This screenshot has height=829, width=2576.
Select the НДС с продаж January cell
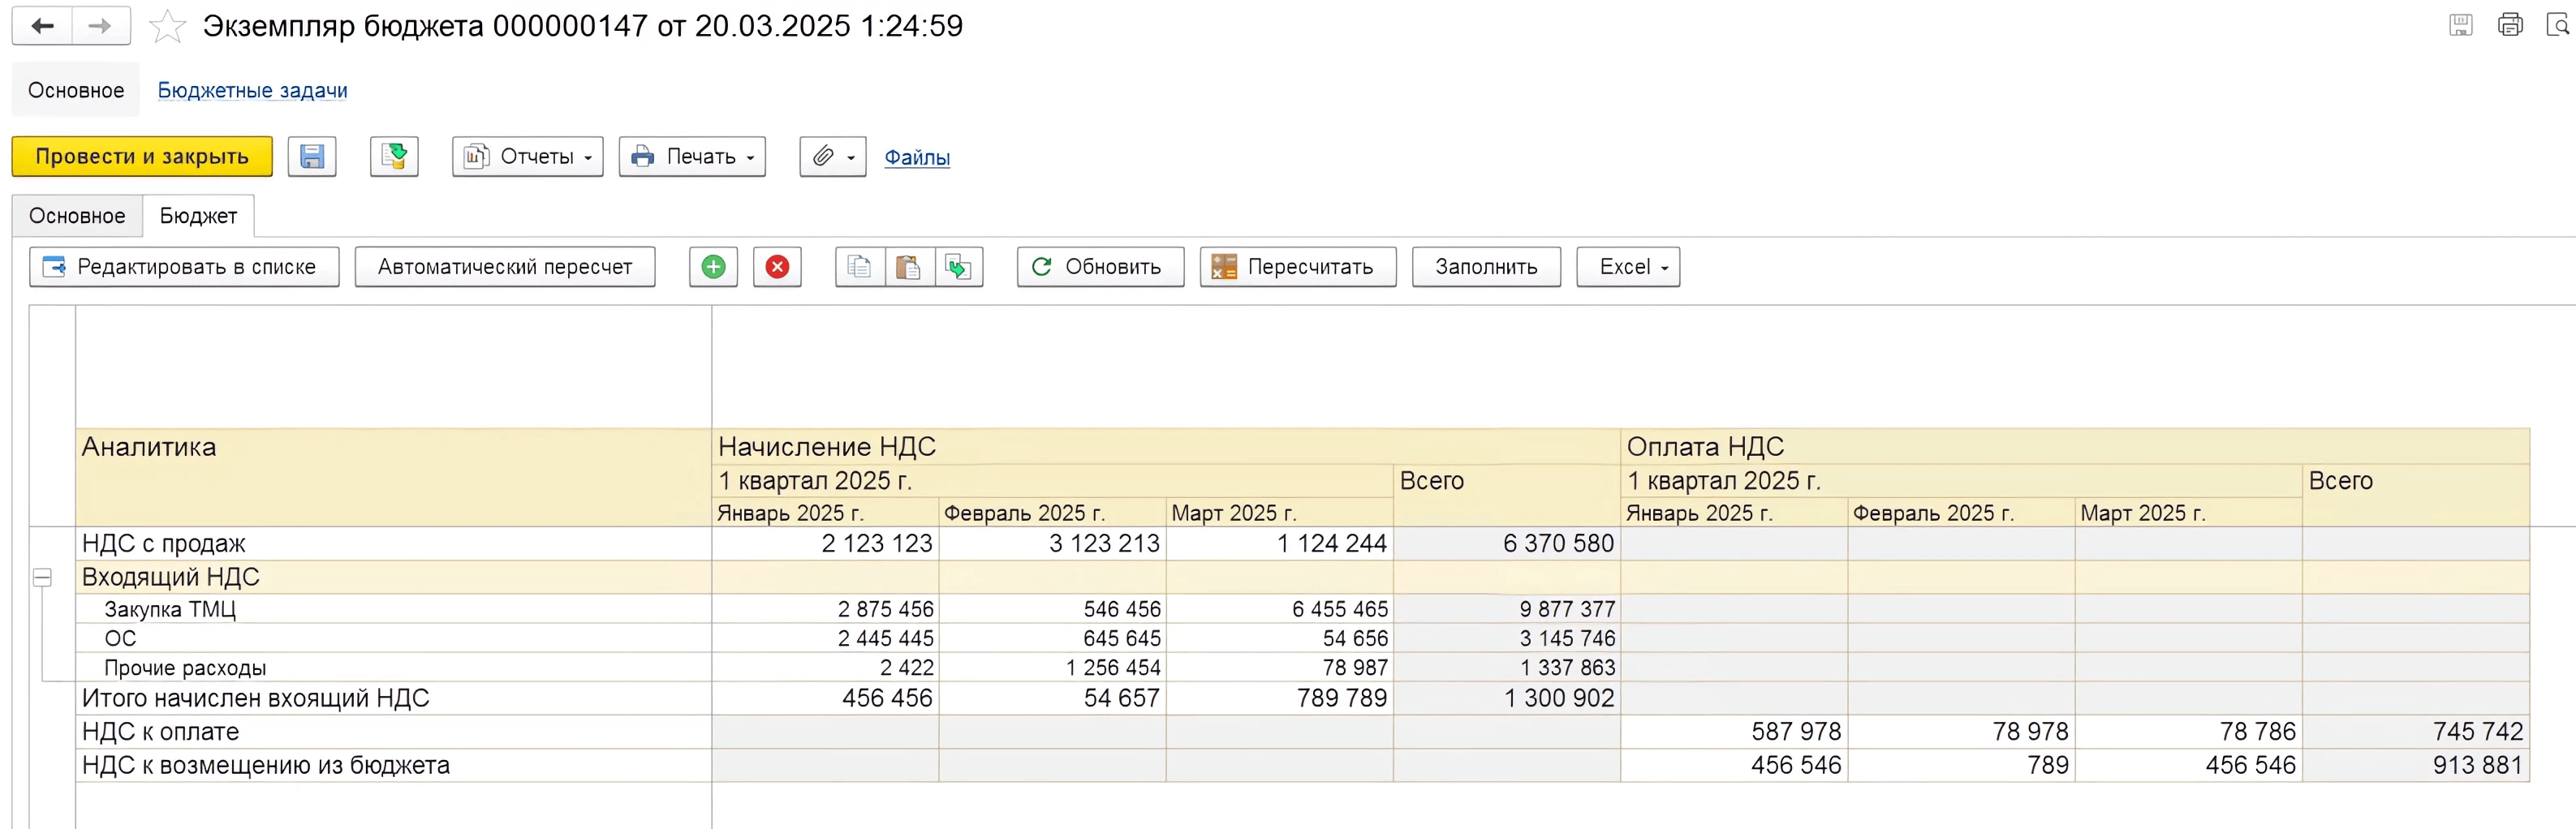(x=825, y=544)
